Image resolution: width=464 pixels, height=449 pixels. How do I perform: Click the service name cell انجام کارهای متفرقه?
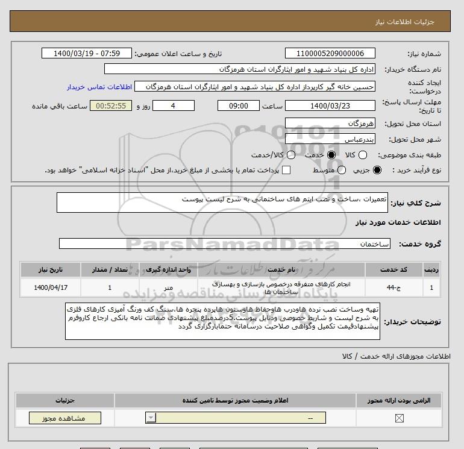281,287
